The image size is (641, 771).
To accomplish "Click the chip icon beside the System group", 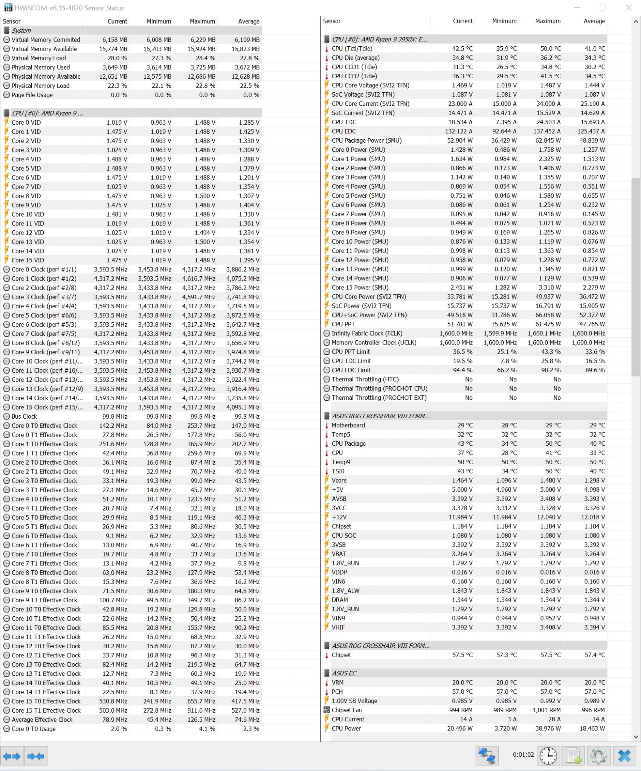I will point(6,30).
